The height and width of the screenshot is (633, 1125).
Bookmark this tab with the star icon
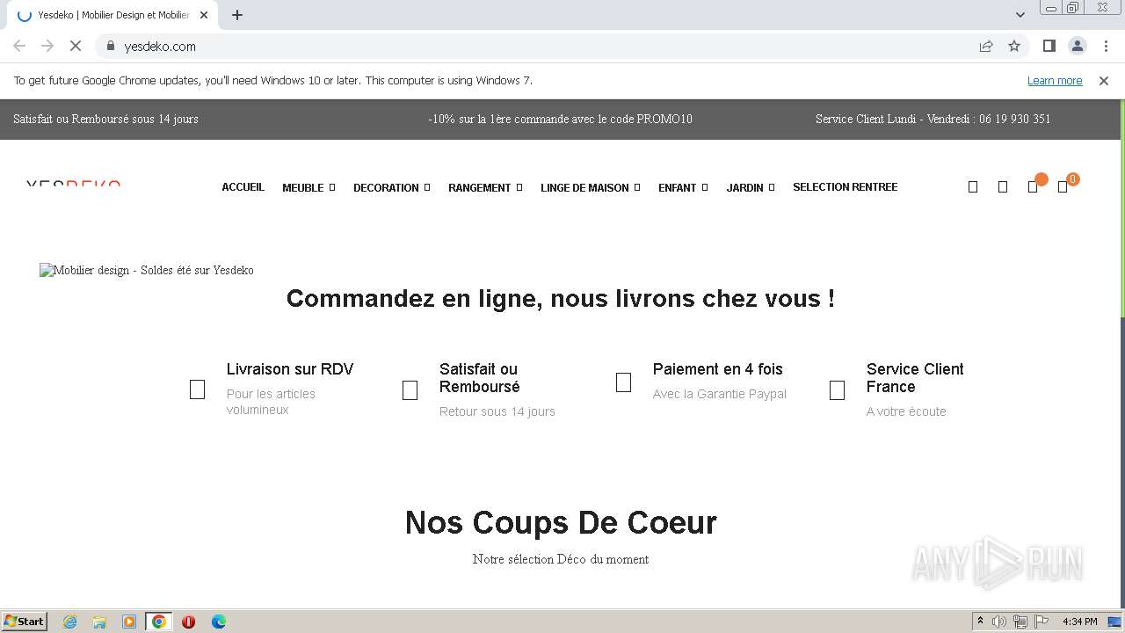coord(1014,46)
